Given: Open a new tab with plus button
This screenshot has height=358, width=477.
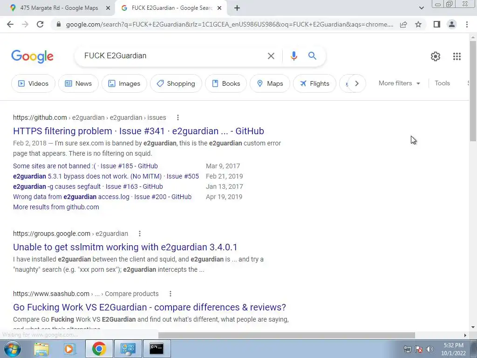Looking at the screenshot, I should (237, 8).
